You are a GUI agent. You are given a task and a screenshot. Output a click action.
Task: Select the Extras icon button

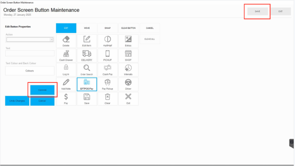click(x=128, y=41)
